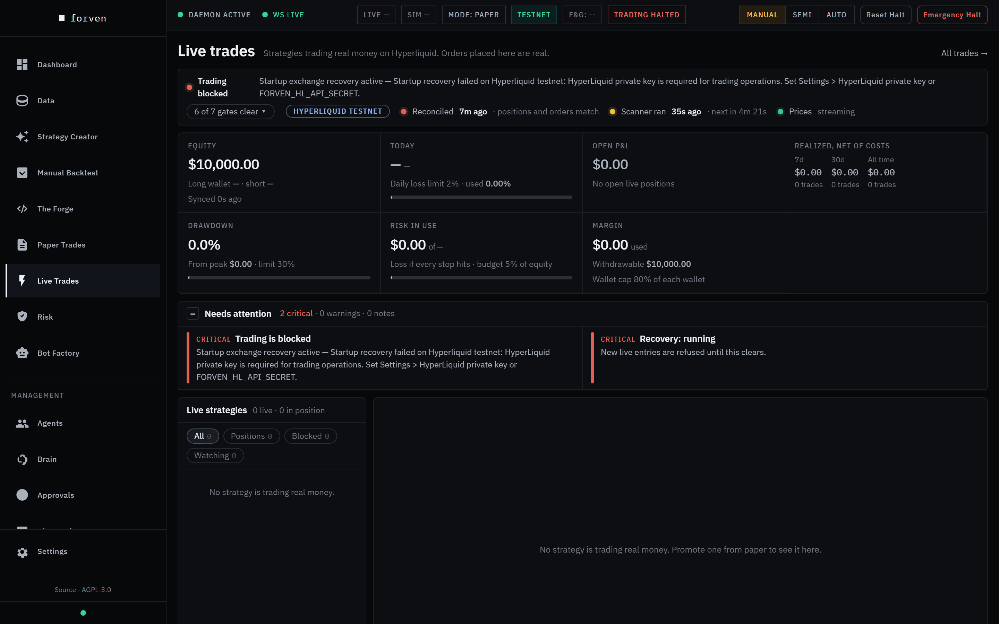This screenshot has height=624, width=999.
Task: Click the SIM status chip
Action: [418, 15]
